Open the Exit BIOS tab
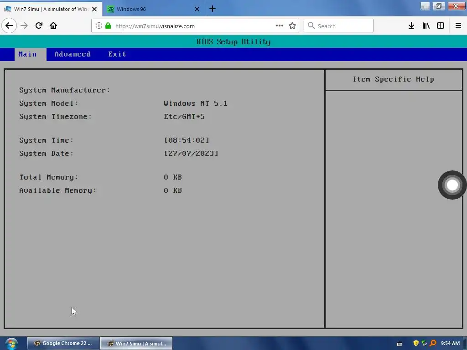Image resolution: width=467 pixels, height=350 pixels. tap(117, 54)
